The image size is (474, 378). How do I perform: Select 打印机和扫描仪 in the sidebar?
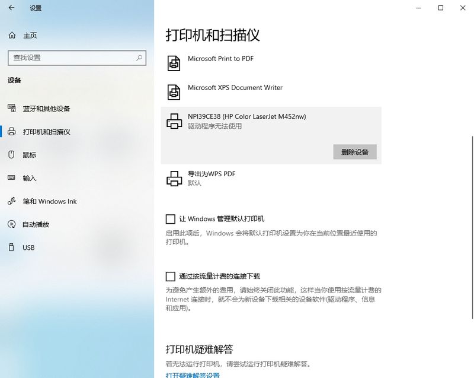46,132
